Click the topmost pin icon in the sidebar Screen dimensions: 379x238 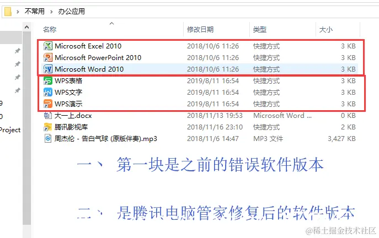pyautogui.click(x=18, y=51)
